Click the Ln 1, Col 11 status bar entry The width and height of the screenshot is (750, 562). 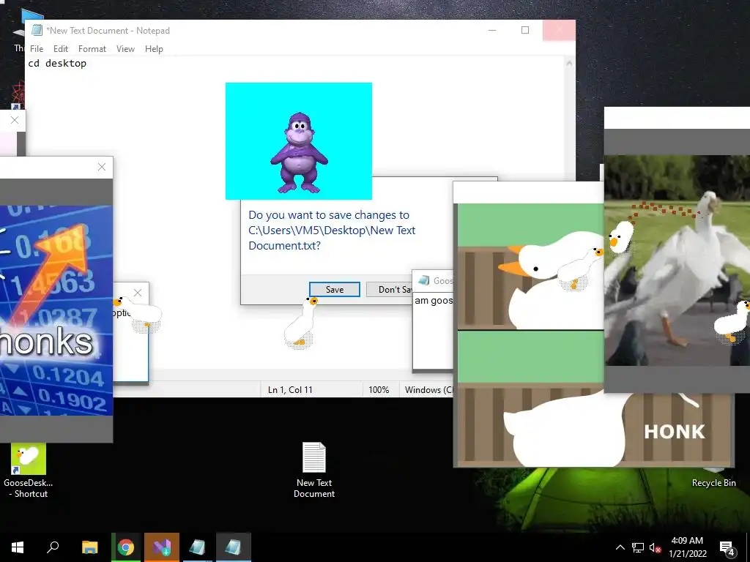click(x=290, y=390)
